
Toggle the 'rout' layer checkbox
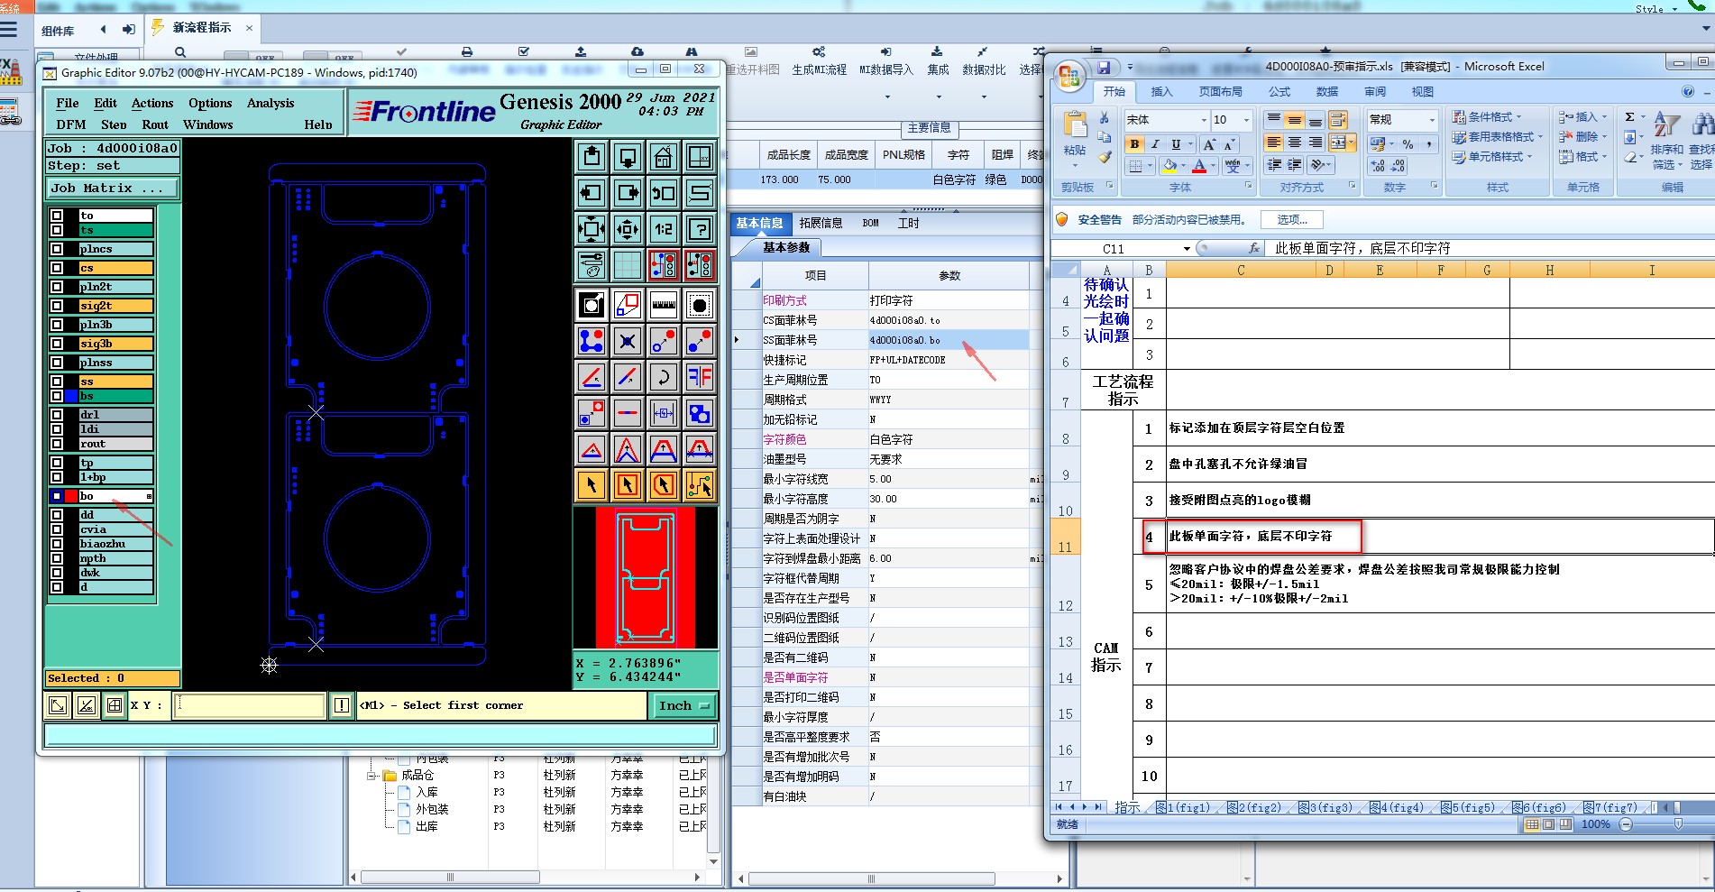coord(57,444)
